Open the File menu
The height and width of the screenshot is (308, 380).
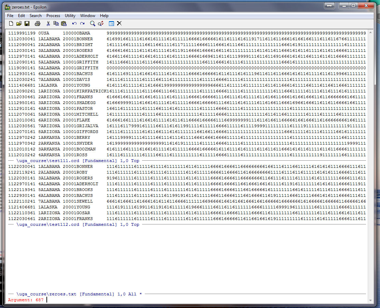(10, 16)
